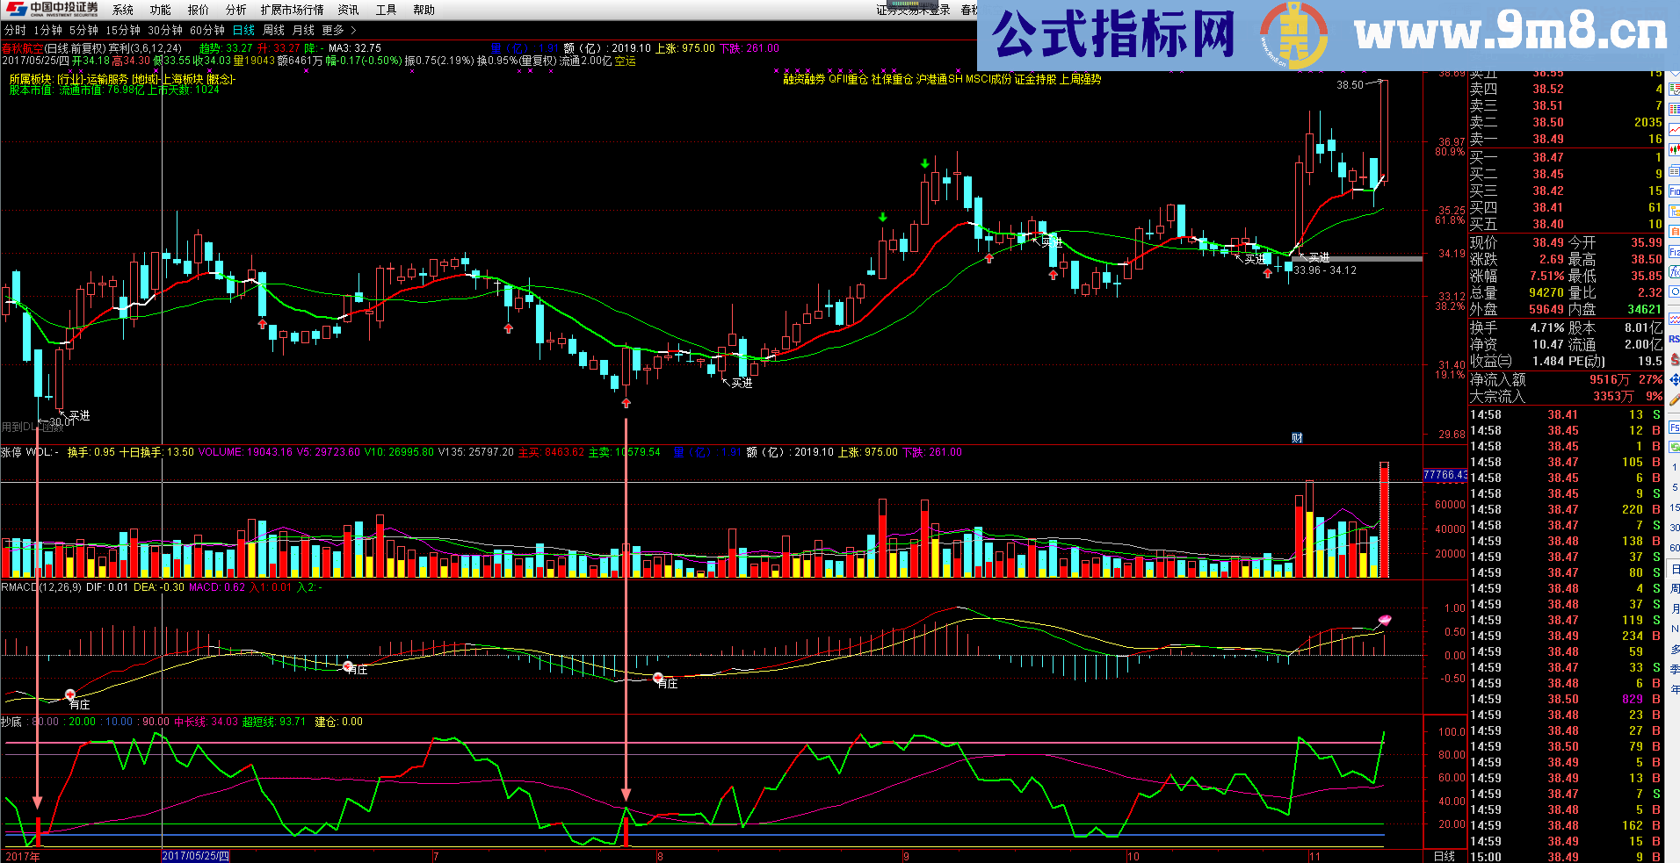Click the RS sidebar icon

[x=1674, y=339]
